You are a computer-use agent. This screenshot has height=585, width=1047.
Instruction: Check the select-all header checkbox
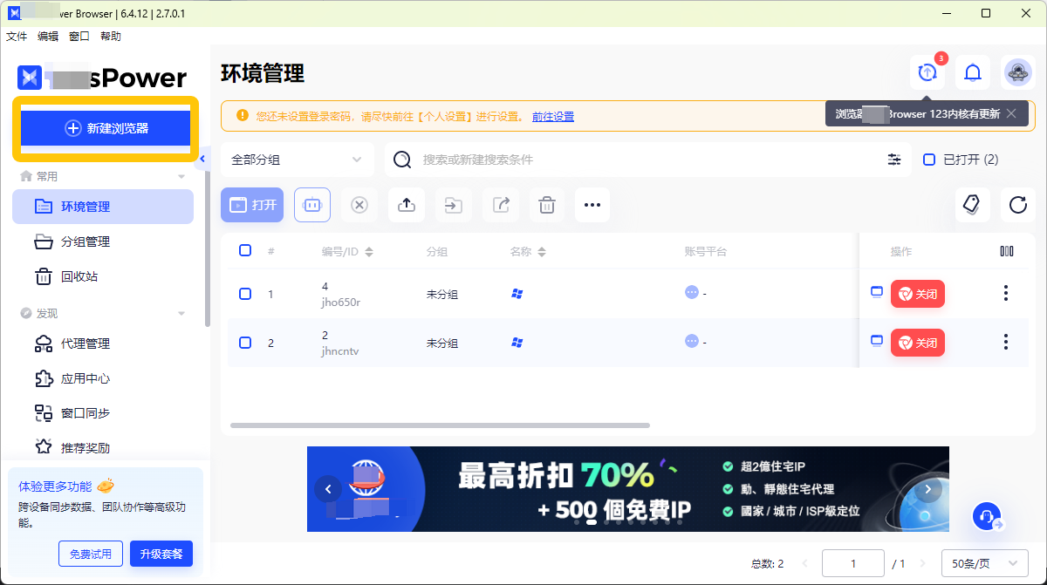[245, 250]
